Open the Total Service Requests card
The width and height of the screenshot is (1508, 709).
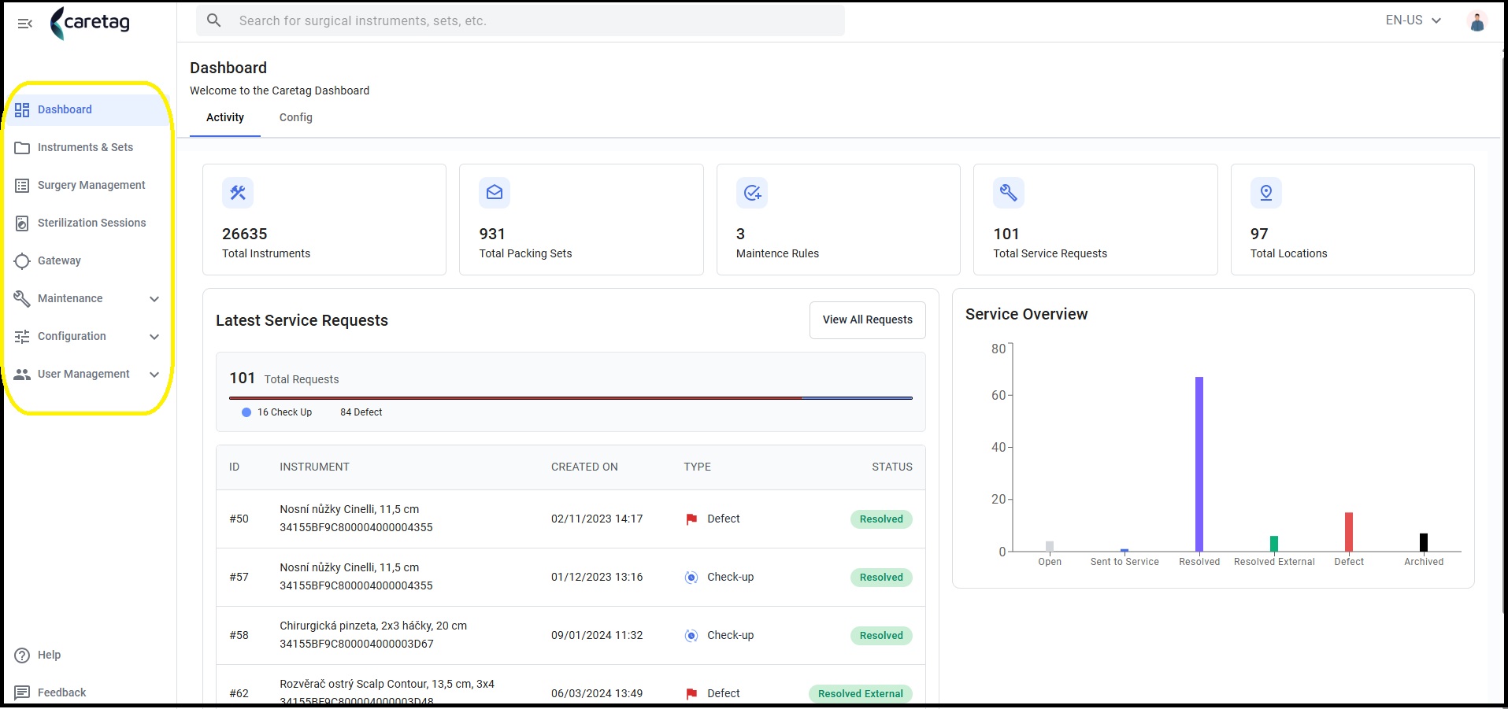click(x=1095, y=220)
